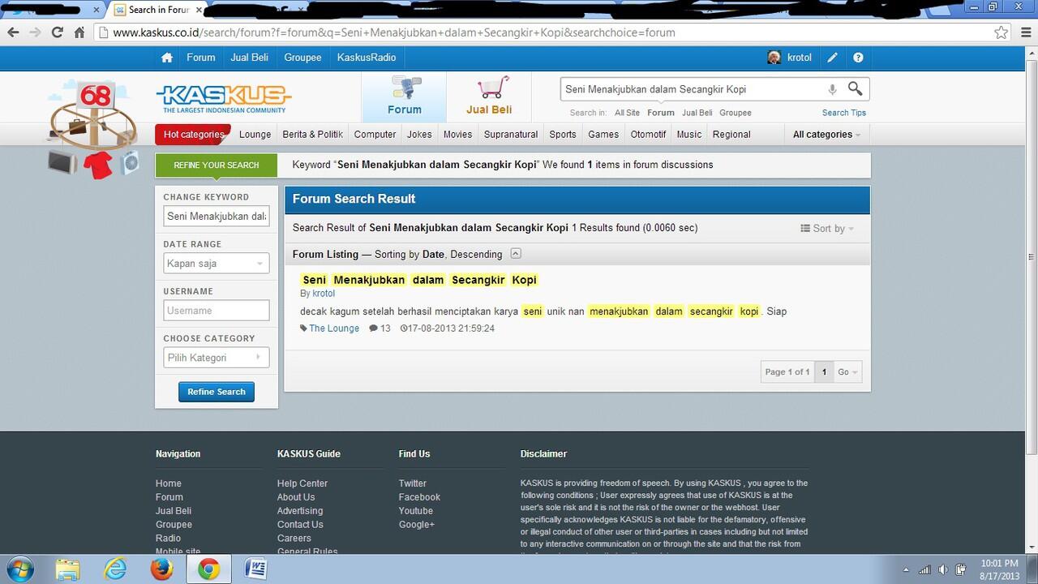Screen dimensions: 1038x584
Task: Click the krotol user avatar
Action: (774, 58)
